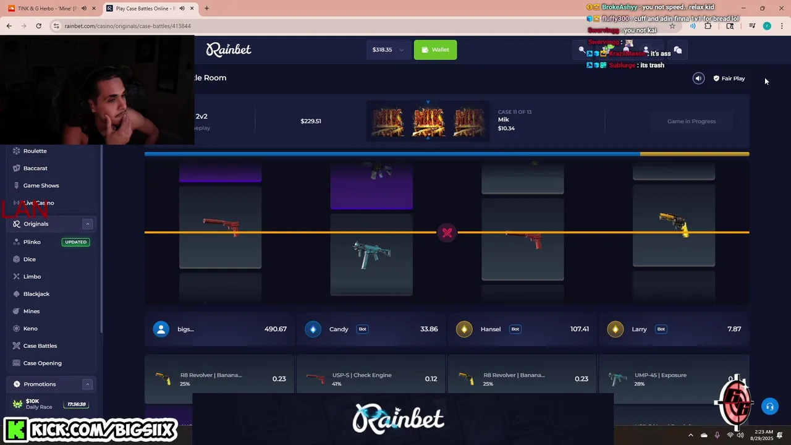
Task: Click the green Wallet button
Action: (x=435, y=49)
